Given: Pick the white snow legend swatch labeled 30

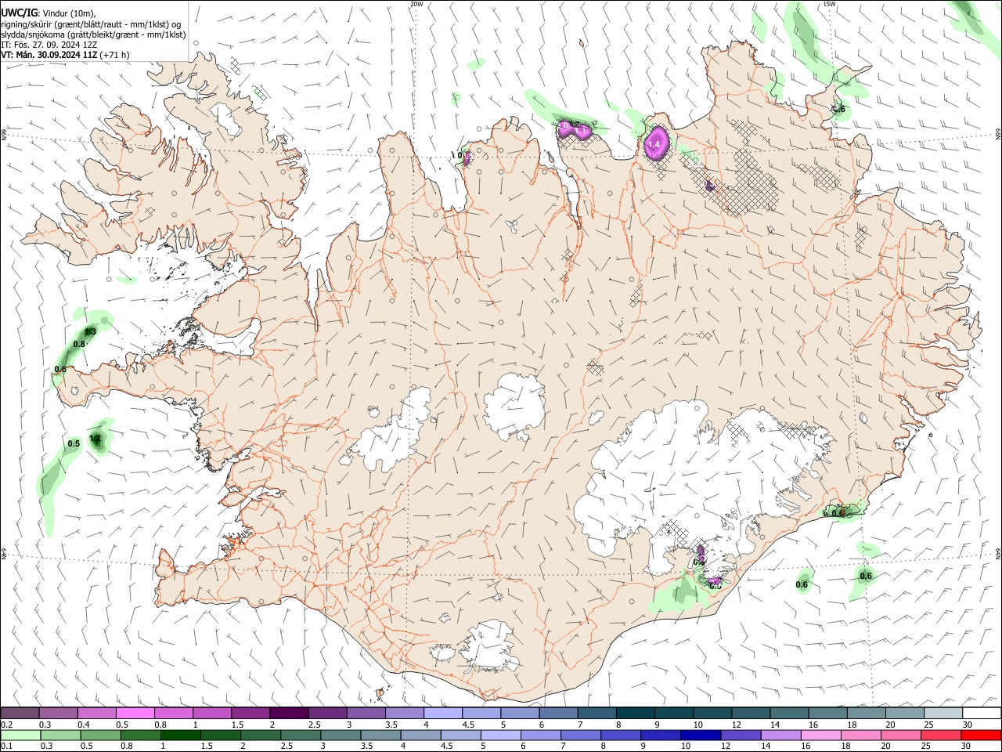Looking at the screenshot, I should pyautogui.click(x=981, y=714).
